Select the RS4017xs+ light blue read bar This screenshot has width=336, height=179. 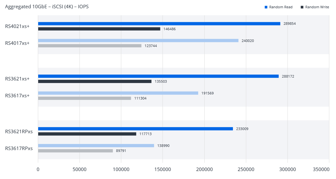pos(138,41)
